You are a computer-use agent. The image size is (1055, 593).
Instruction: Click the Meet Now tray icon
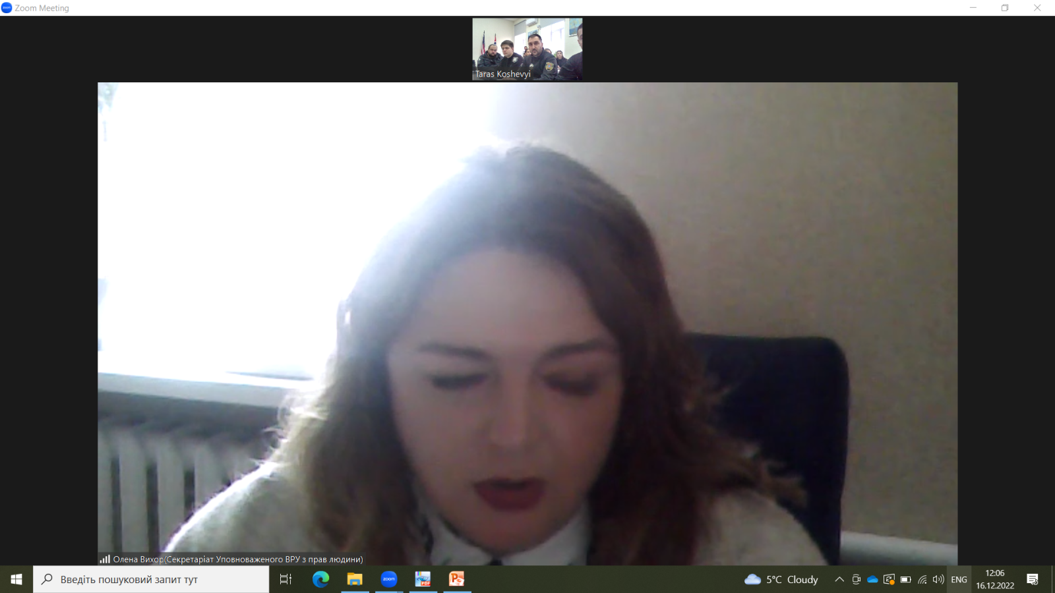tap(856, 580)
